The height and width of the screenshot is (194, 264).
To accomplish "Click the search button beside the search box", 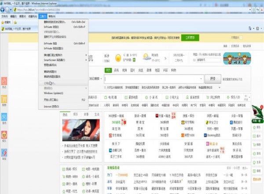I will tap(213, 79).
